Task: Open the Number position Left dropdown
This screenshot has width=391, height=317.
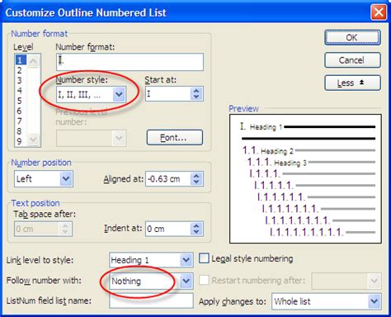Action: pos(66,179)
